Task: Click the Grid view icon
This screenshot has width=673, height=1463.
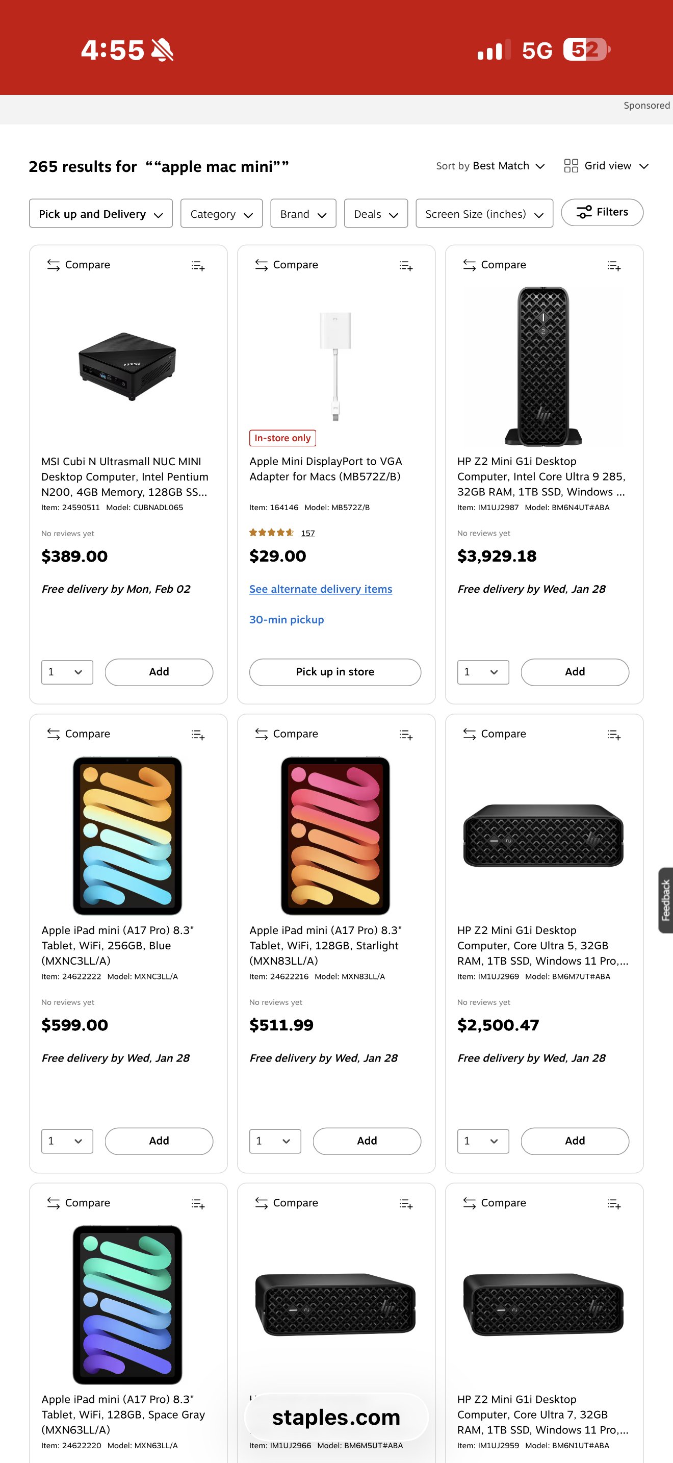Action: (571, 166)
